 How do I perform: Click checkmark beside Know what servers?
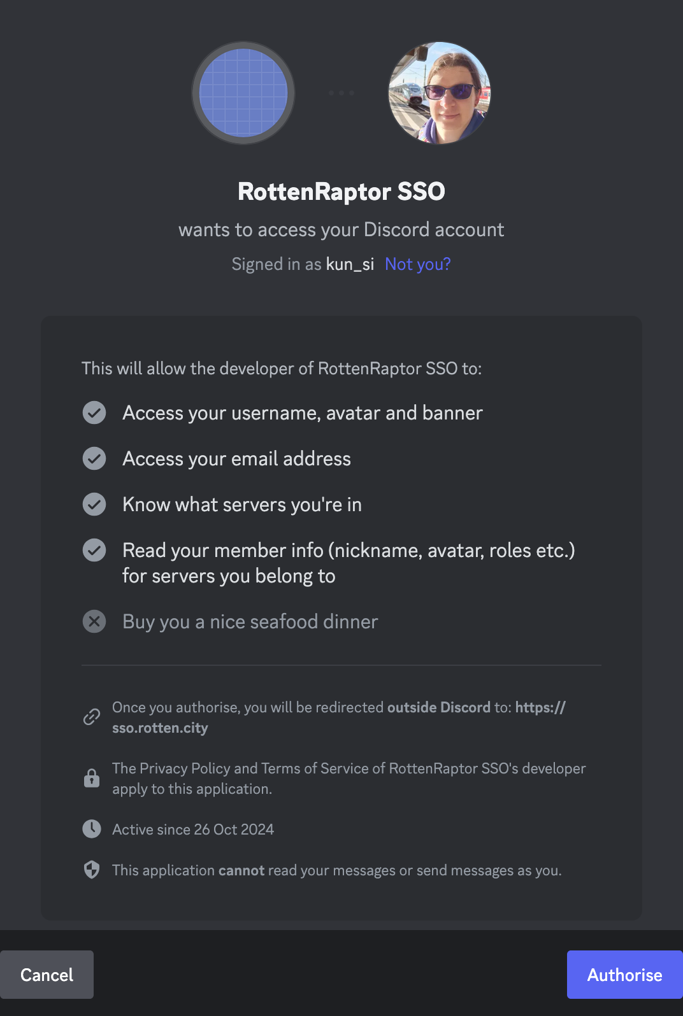click(94, 504)
